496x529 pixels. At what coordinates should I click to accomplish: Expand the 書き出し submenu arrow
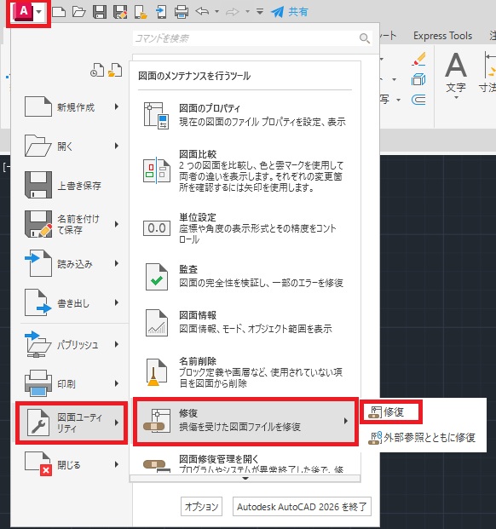point(117,302)
